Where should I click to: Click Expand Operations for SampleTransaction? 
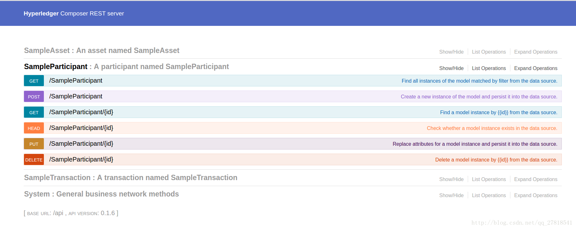click(x=536, y=179)
